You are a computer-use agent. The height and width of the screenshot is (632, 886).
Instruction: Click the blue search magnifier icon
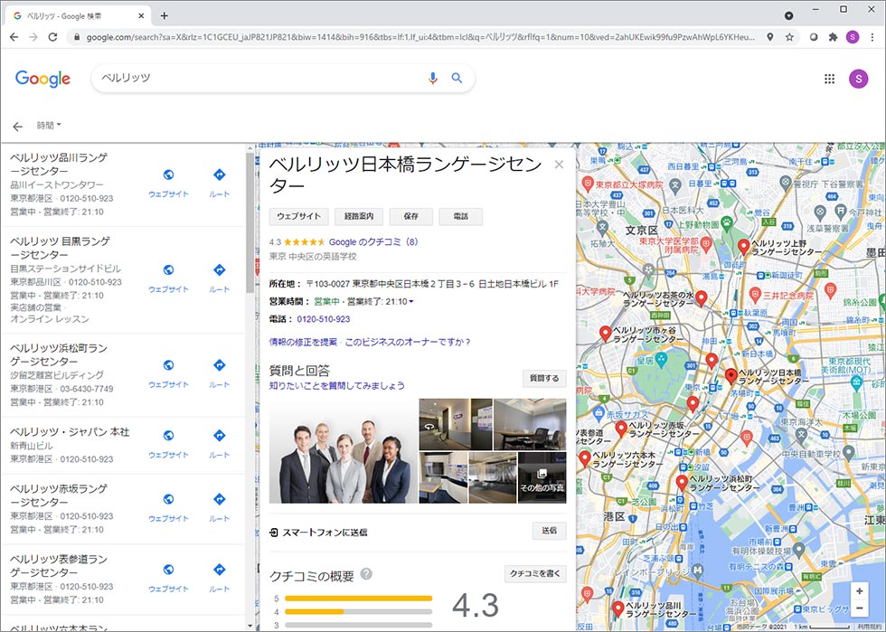tap(457, 78)
